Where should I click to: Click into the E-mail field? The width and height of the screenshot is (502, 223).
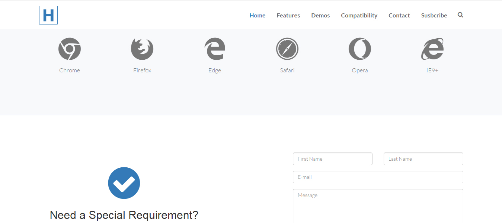pos(378,177)
